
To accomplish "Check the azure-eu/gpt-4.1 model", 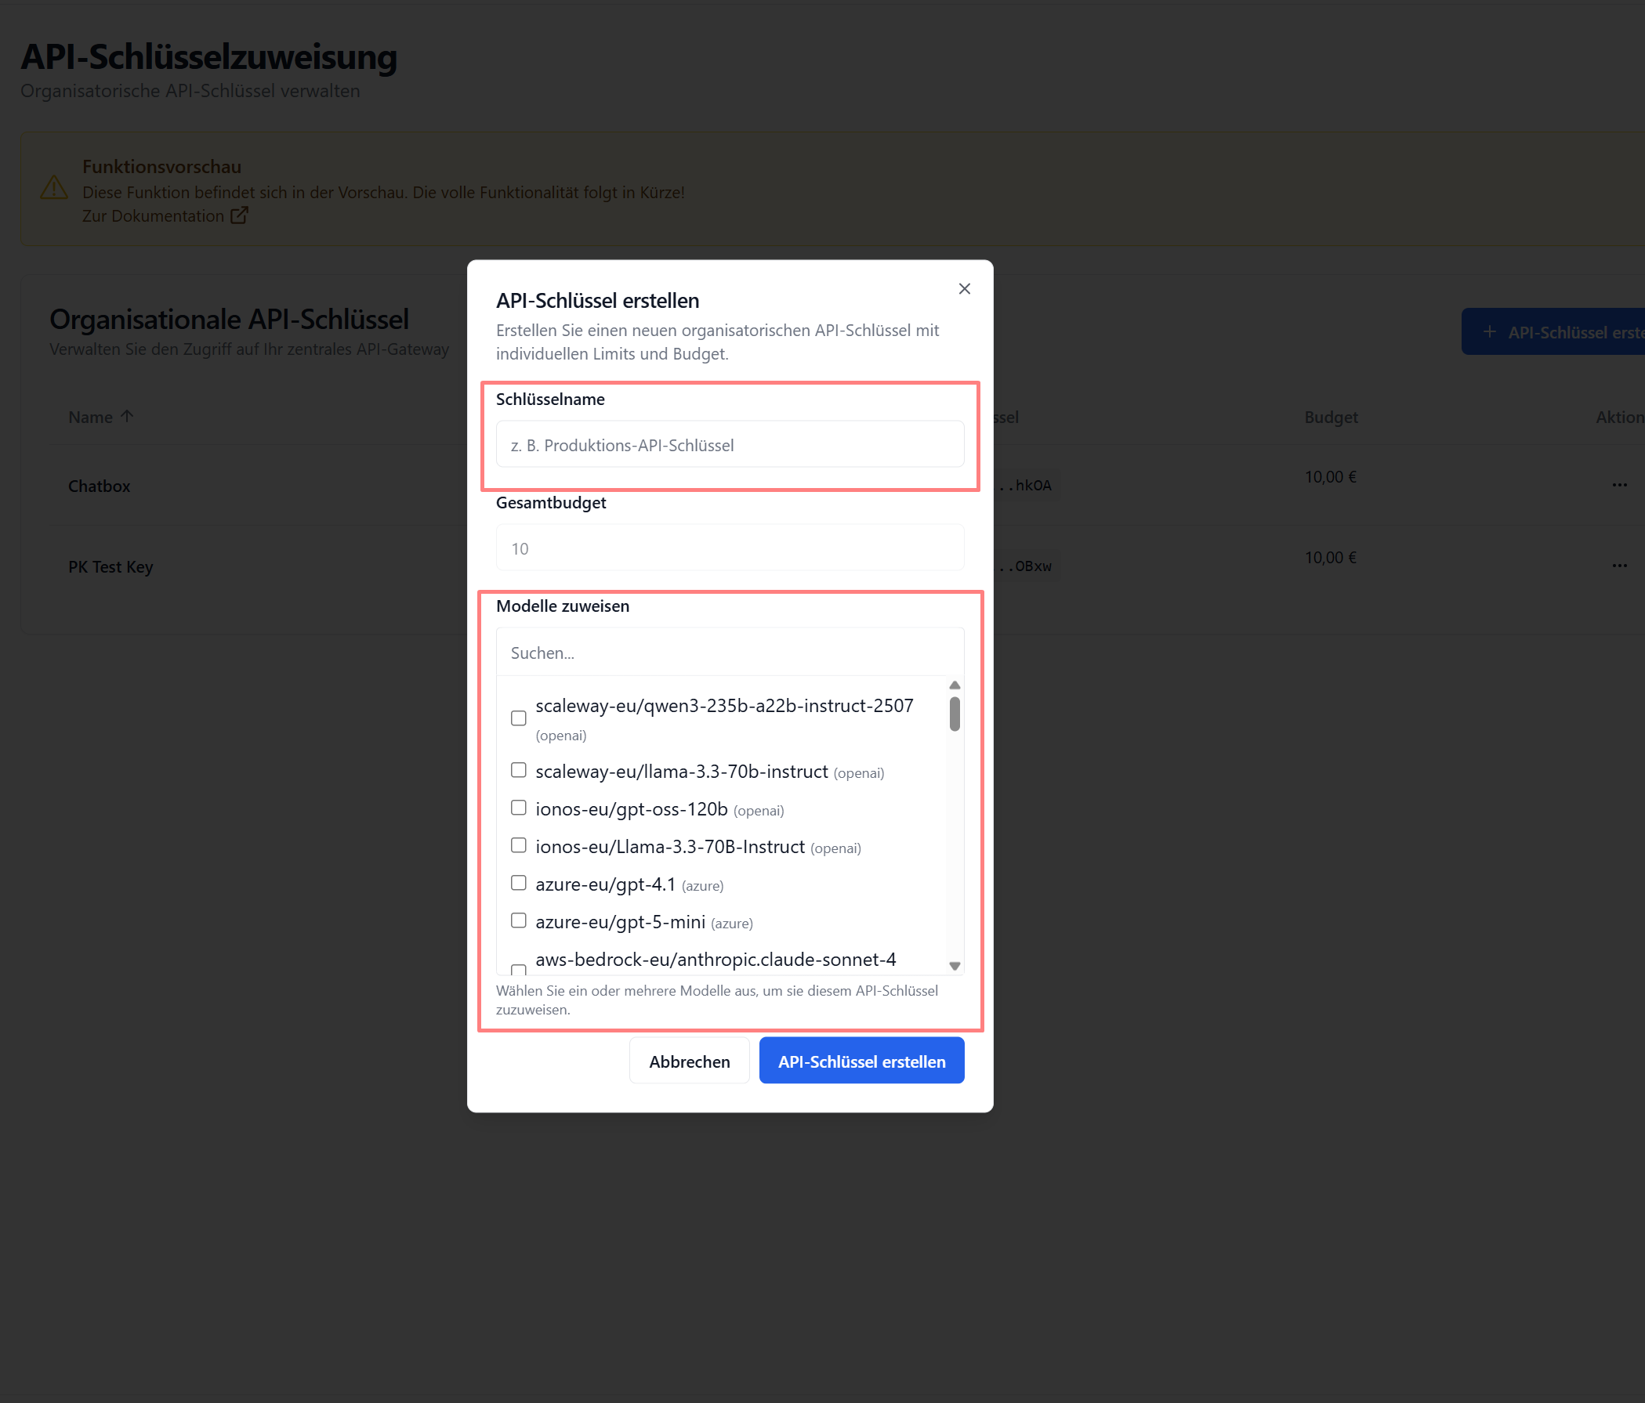I will pyautogui.click(x=519, y=882).
